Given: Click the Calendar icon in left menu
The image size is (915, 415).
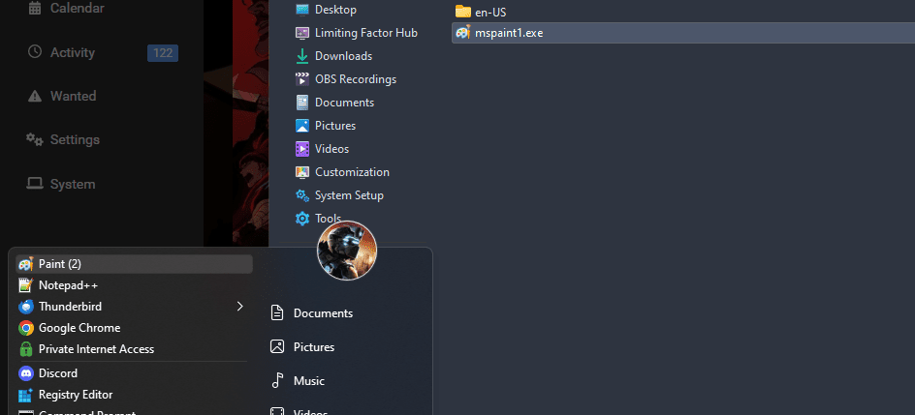Looking at the screenshot, I should click(35, 8).
